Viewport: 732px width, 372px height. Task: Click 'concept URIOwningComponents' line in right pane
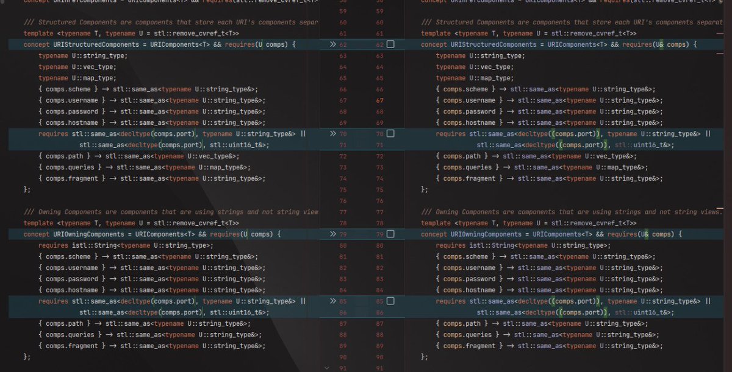click(551, 234)
